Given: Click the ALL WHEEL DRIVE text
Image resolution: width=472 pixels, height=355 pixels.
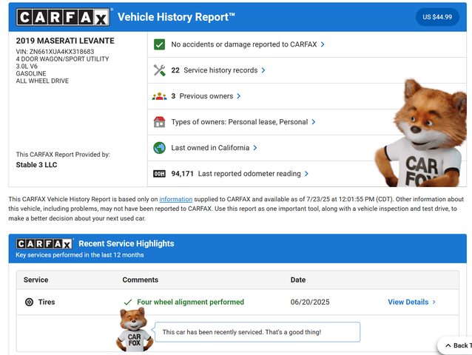Looking at the screenshot, I should pos(42,81).
